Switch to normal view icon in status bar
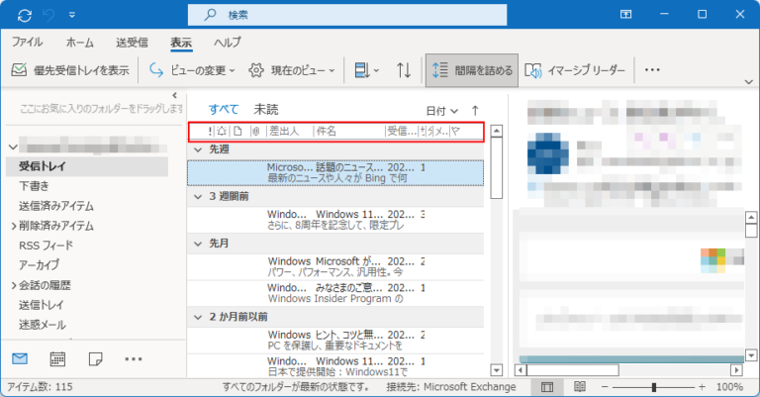Viewport: 760px width, 397px height. 547,387
